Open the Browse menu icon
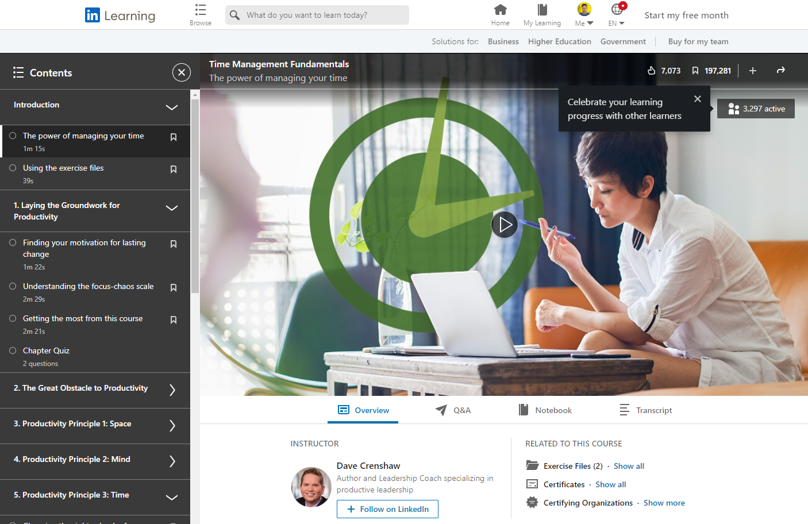 point(201,10)
